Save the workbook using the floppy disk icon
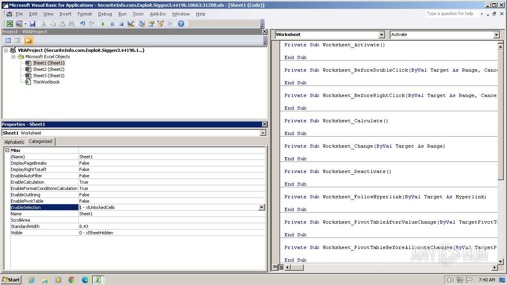This screenshot has height=285, width=507. pos(32,24)
